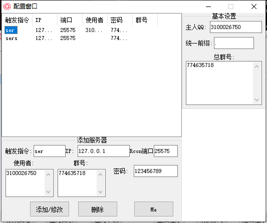267x223 pixels.
Task: Click the 触发指令 column header
Action: tap(17, 20)
